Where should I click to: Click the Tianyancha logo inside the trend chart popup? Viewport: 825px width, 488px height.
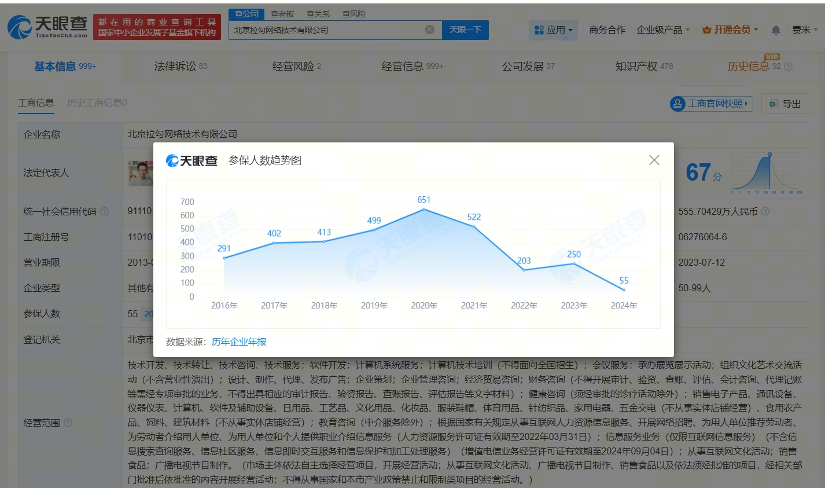tap(191, 160)
